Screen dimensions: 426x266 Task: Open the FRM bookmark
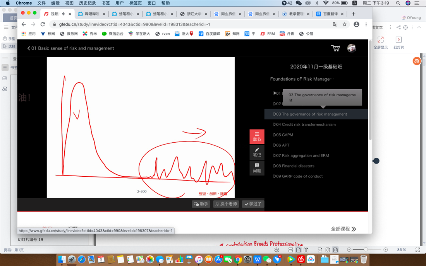(x=268, y=34)
